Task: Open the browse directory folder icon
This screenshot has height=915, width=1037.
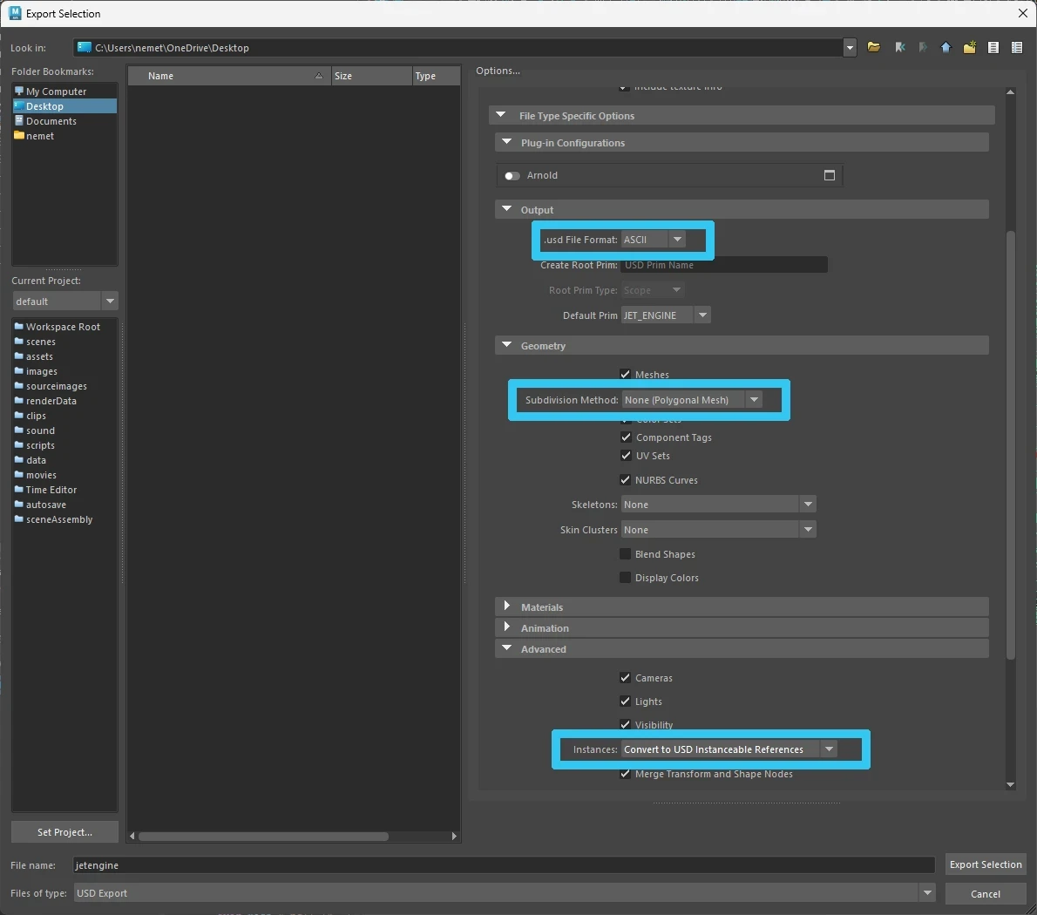Action: point(874,47)
